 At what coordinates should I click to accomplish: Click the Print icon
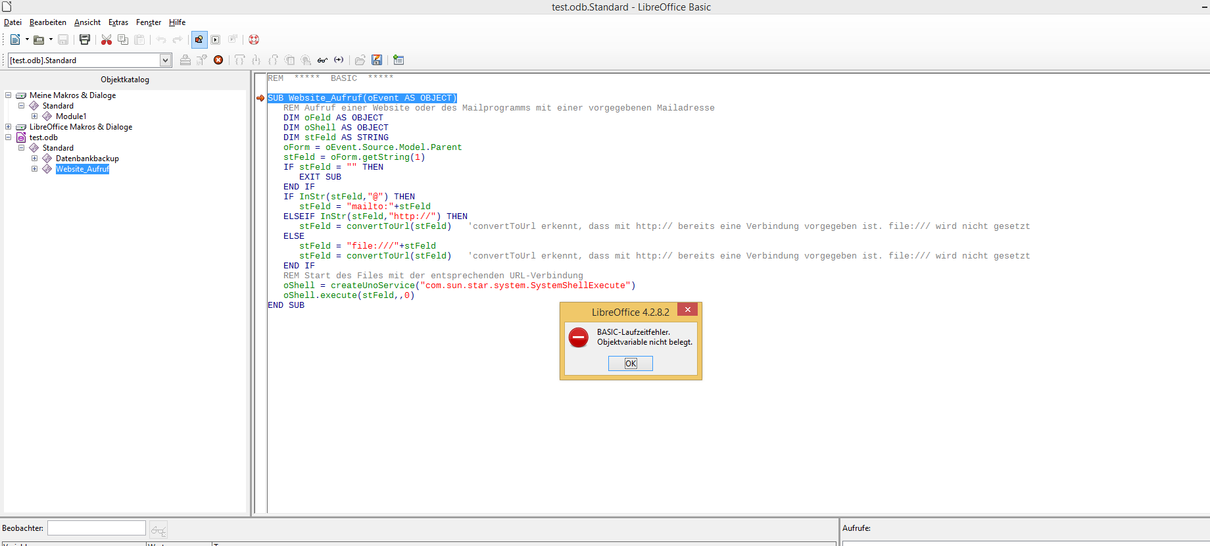coord(84,39)
